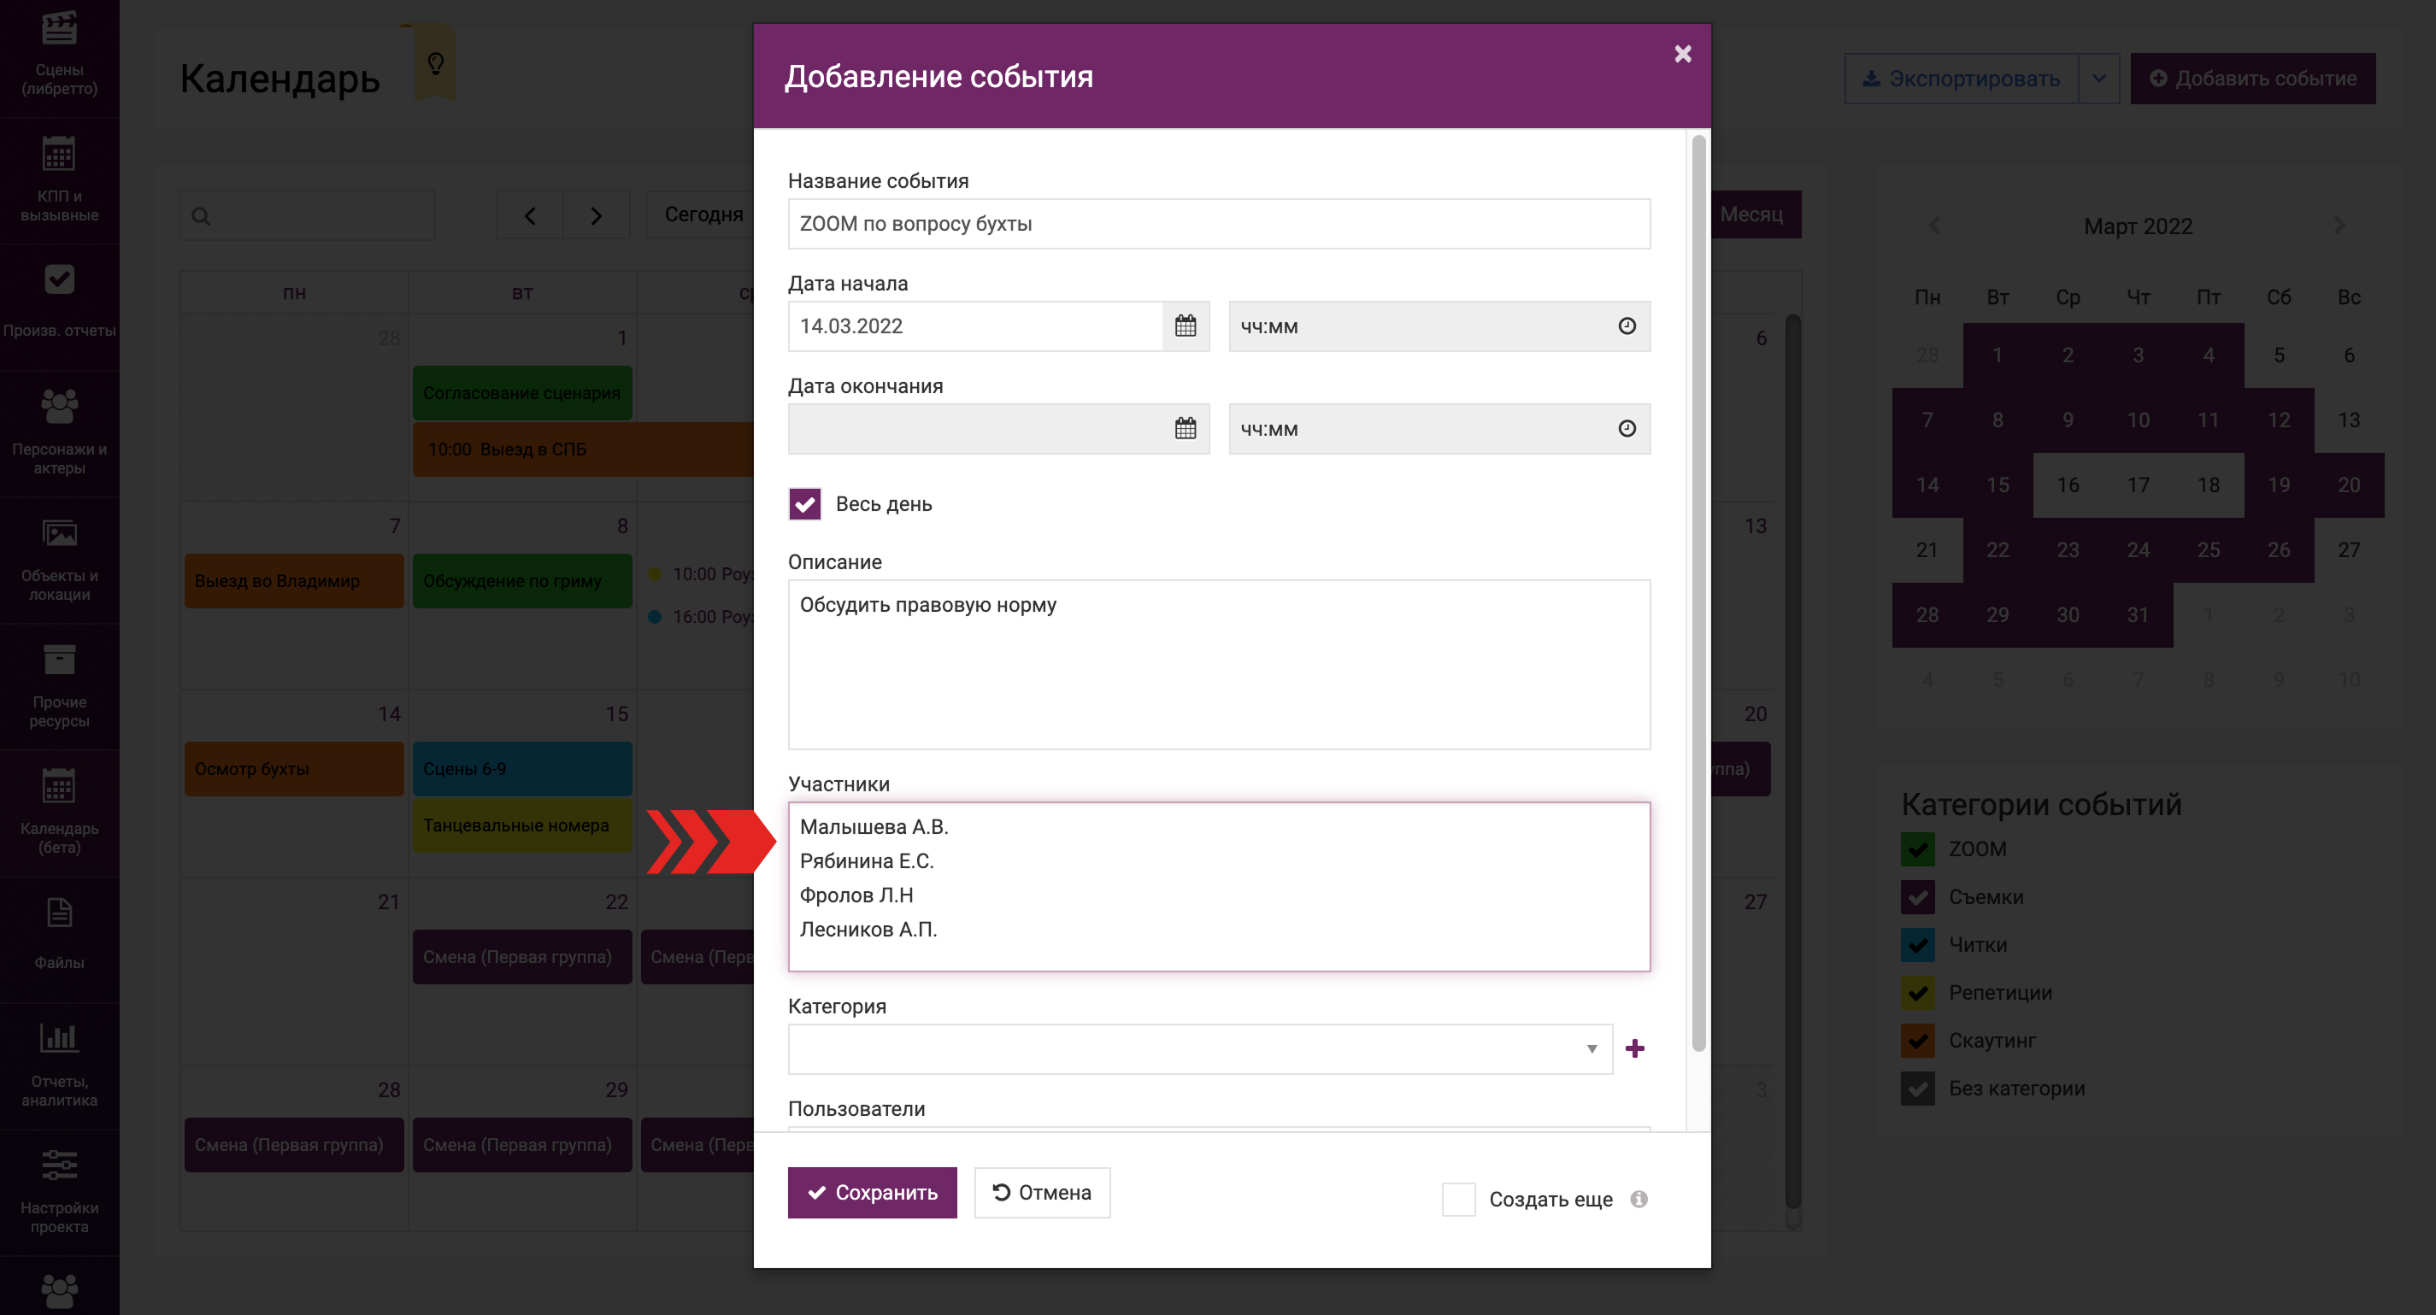
Task: Open Объекты и локации sidebar section
Action: 60,561
